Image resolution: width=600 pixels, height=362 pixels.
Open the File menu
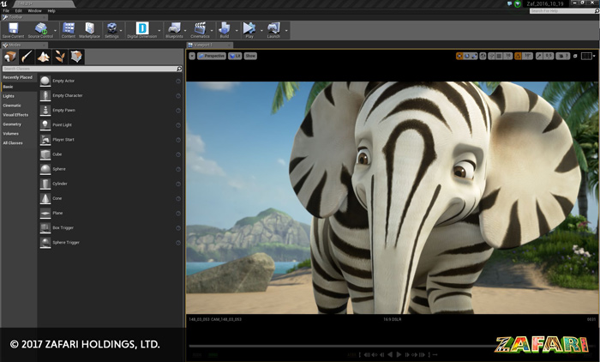point(6,11)
